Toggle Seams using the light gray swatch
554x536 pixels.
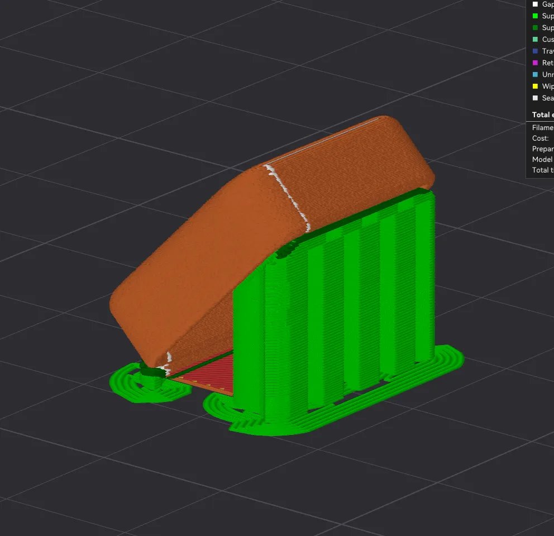535,98
